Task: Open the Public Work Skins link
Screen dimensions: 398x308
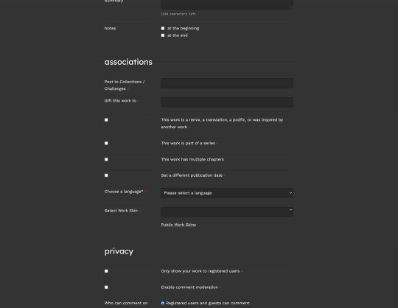Action: point(178,225)
